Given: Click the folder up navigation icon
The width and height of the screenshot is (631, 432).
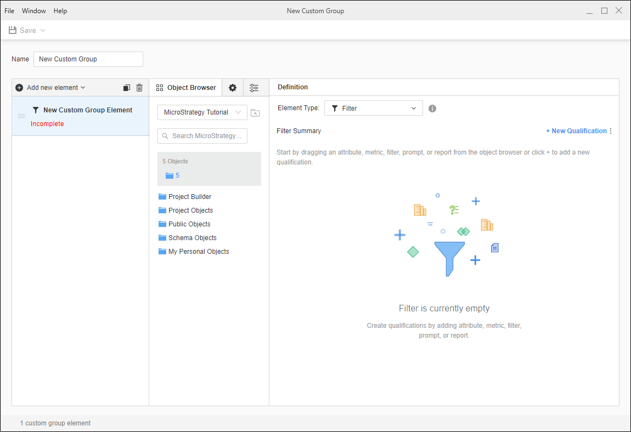Looking at the screenshot, I should pos(255,113).
